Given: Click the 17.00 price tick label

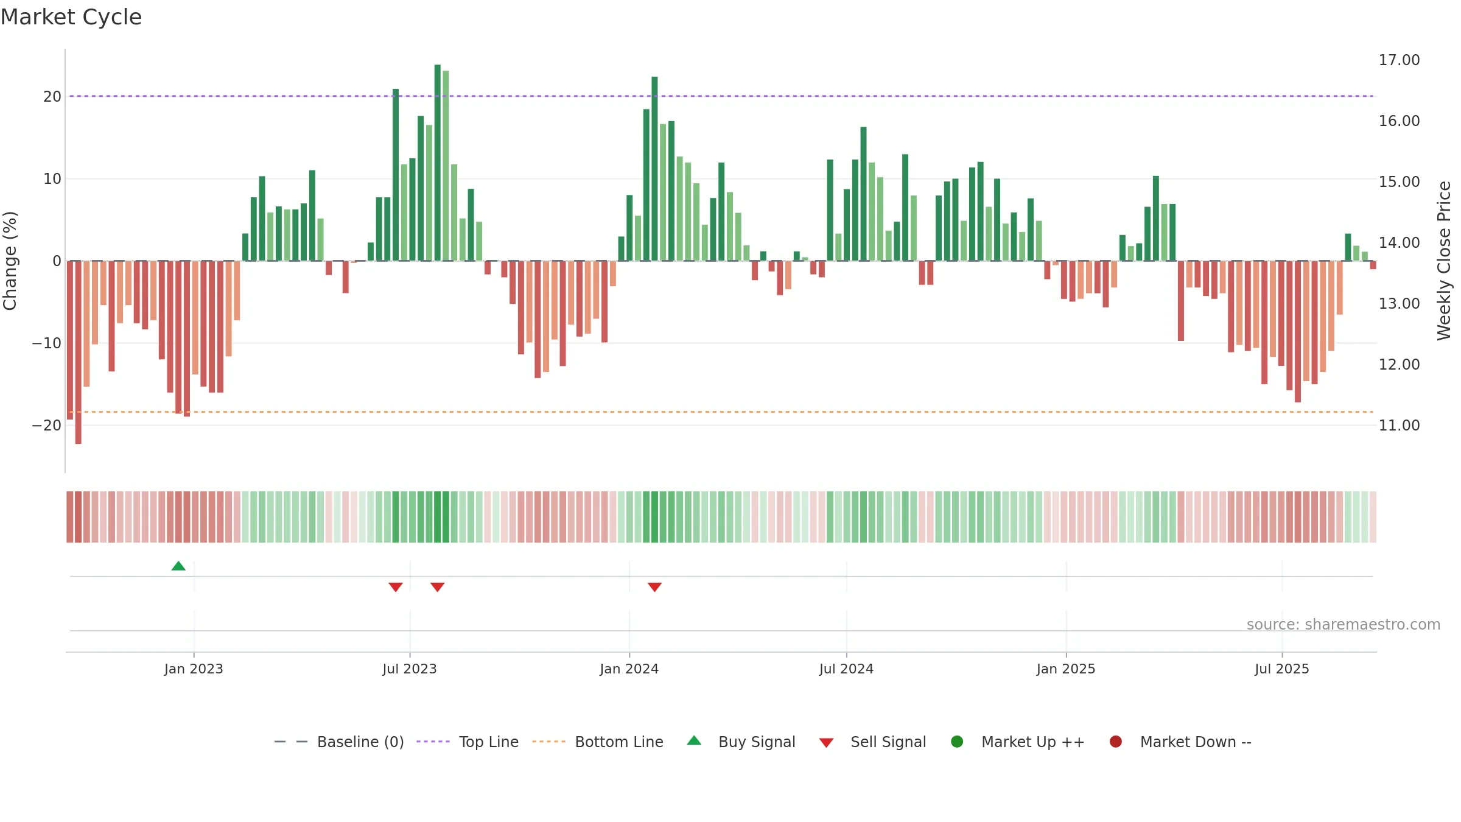Looking at the screenshot, I should click(x=1399, y=60).
